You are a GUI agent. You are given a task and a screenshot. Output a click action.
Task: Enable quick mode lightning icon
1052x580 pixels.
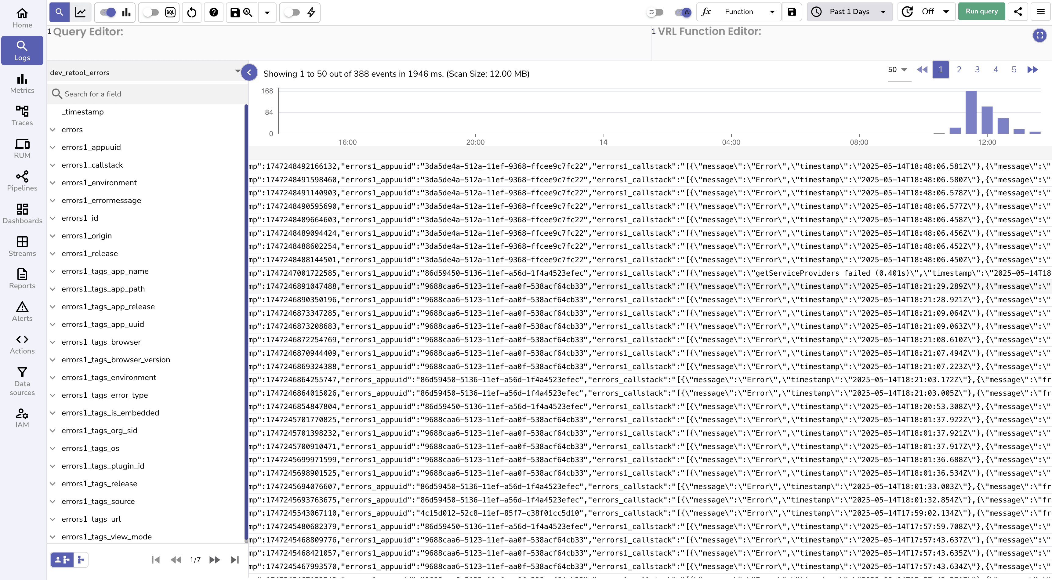(x=311, y=12)
